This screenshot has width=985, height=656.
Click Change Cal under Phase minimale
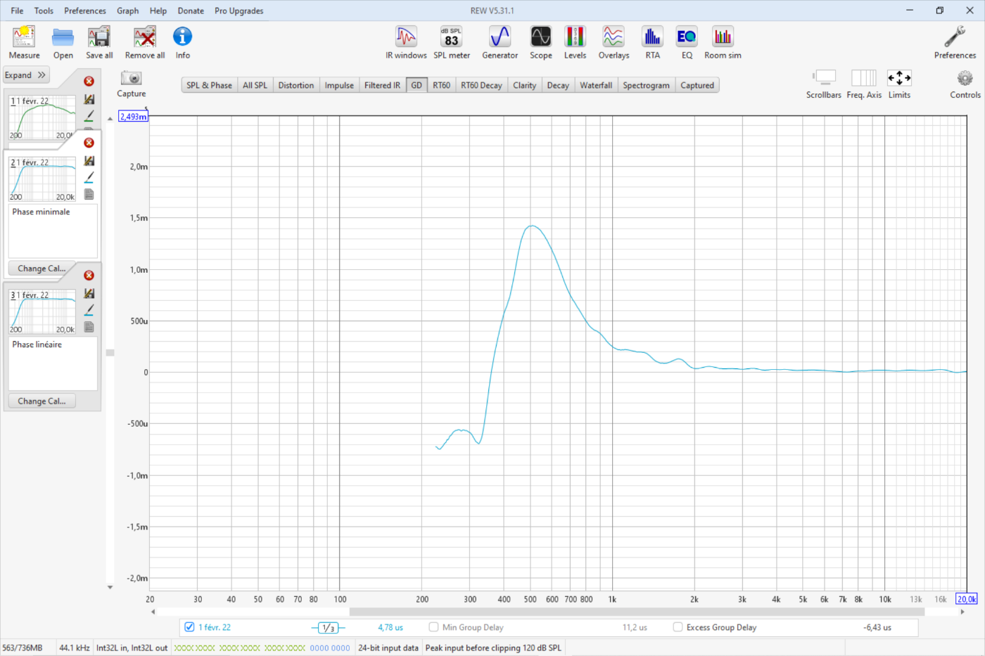coord(42,269)
